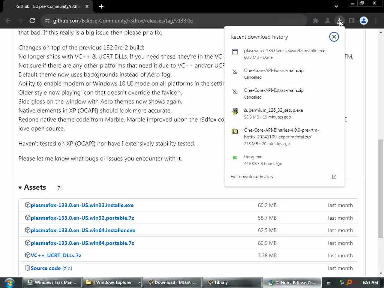Image resolution: width=384 pixels, height=288 pixels.
Task: Click the Assets count badge 7
Action: (58, 188)
